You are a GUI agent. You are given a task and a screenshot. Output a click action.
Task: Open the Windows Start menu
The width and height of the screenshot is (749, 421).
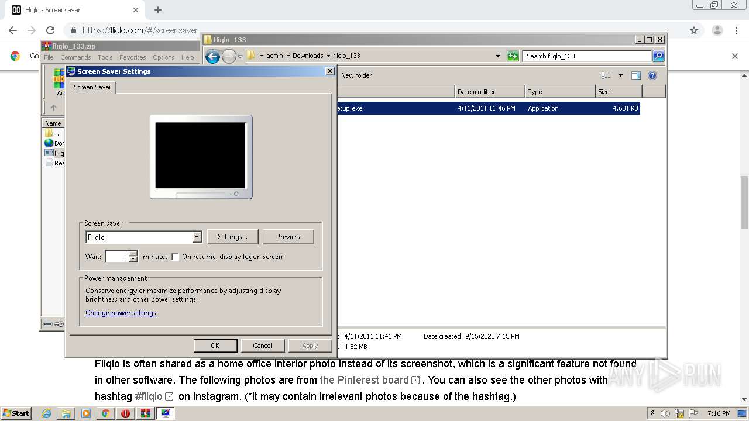point(16,413)
